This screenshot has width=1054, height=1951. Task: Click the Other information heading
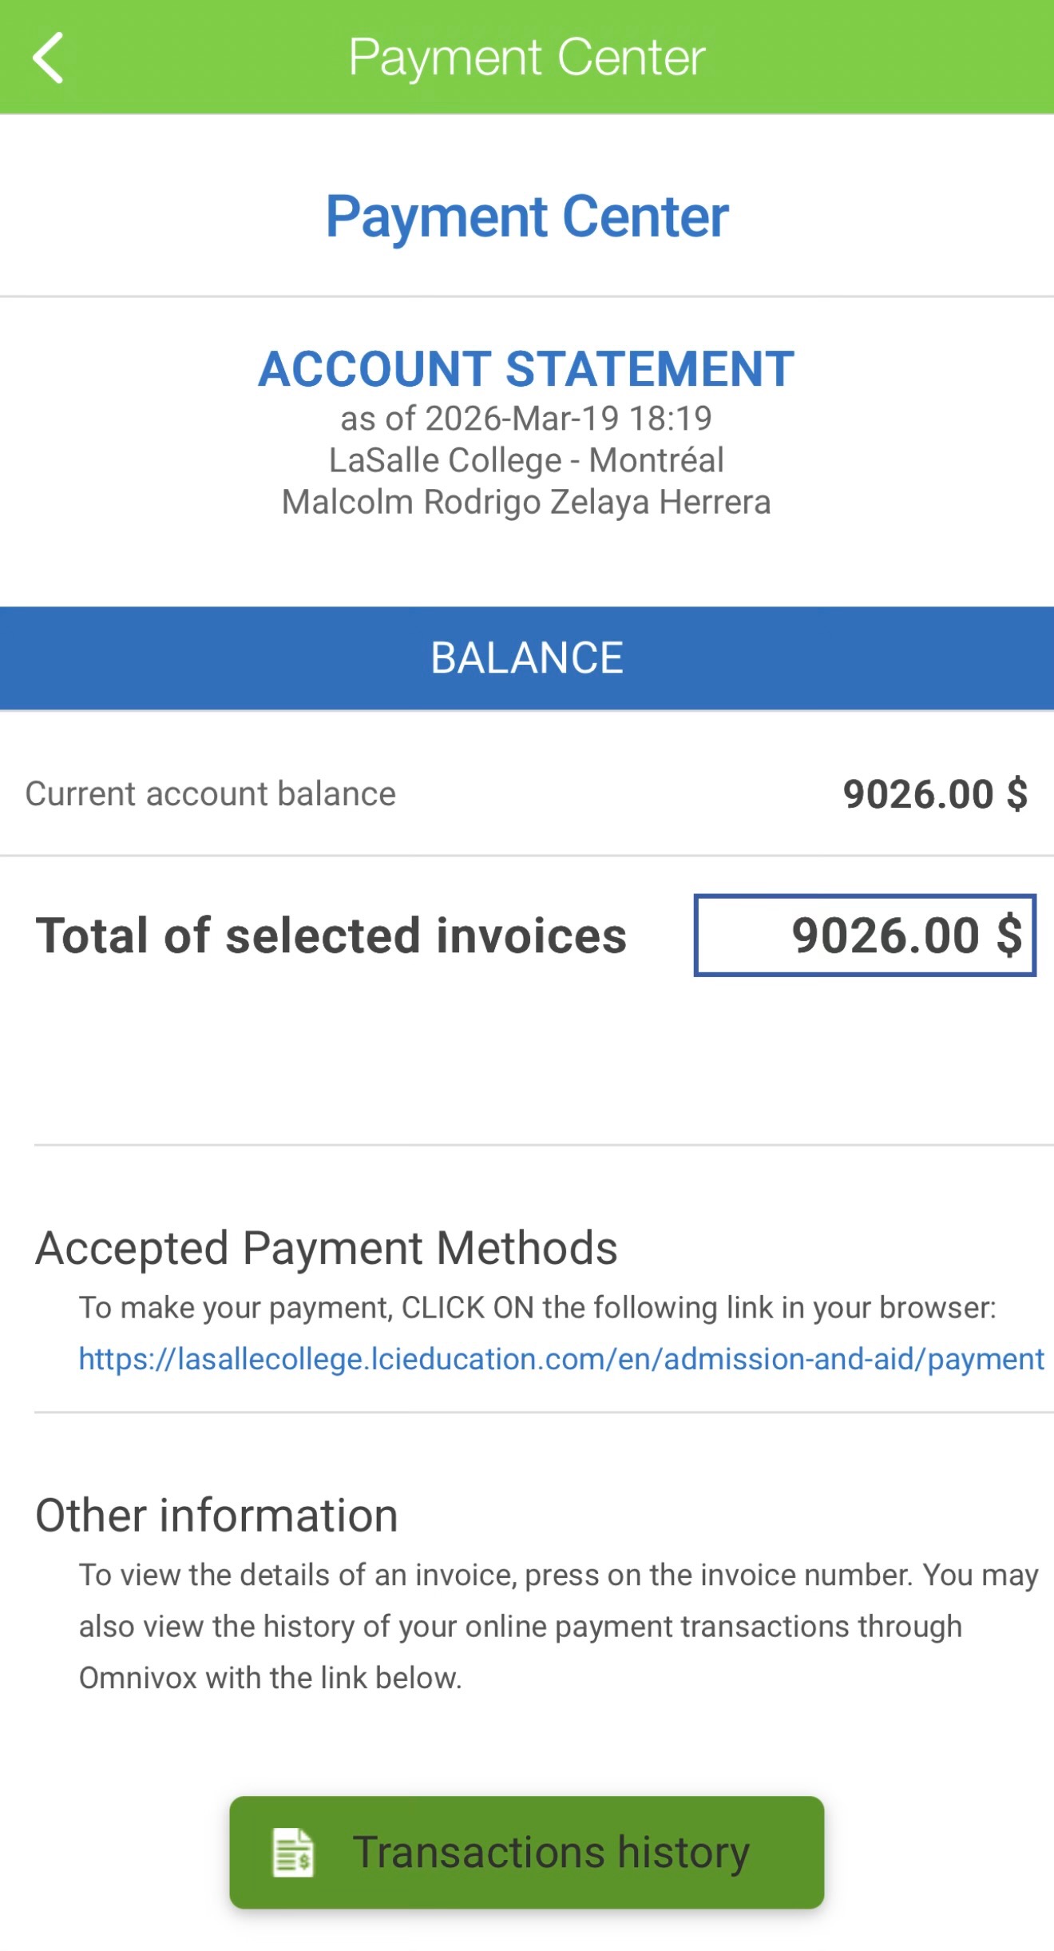(x=217, y=1516)
